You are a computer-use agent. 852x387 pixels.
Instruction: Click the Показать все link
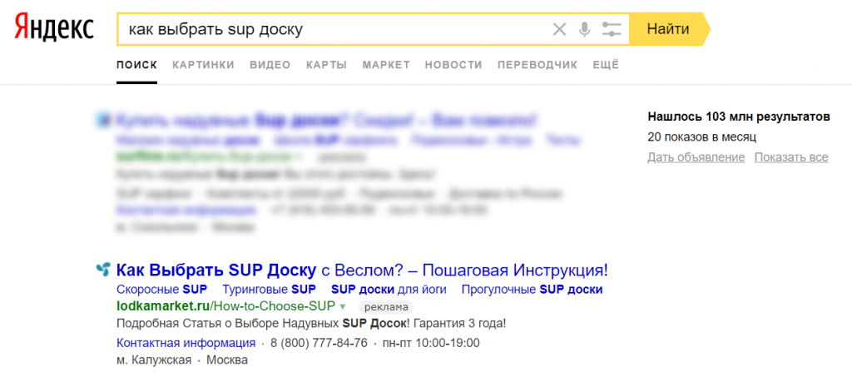pyautogui.click(x=791, y=157)
